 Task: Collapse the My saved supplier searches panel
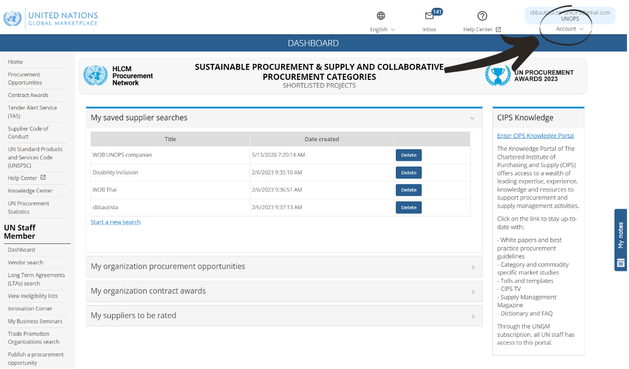[x=472, y=118]
